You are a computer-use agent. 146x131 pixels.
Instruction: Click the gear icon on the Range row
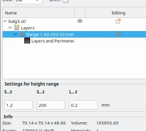click(119, 34)
